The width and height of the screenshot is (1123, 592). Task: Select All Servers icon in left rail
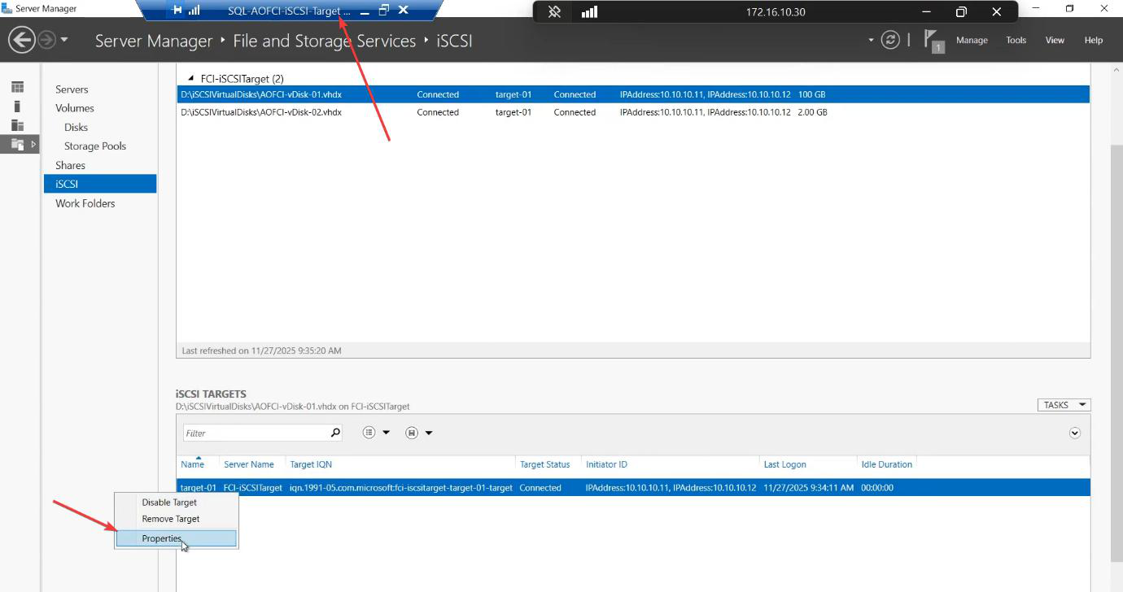[17, 124]
